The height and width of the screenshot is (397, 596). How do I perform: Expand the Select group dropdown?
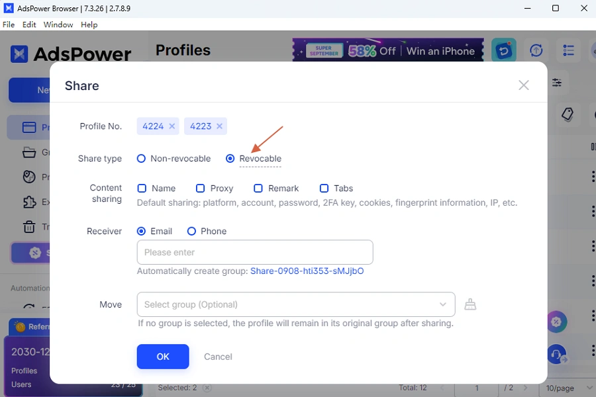[296, 304]
